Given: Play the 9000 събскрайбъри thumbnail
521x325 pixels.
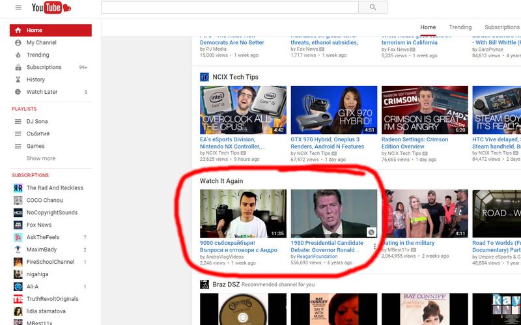Looking at the screenshot, I should click(243, 214).
